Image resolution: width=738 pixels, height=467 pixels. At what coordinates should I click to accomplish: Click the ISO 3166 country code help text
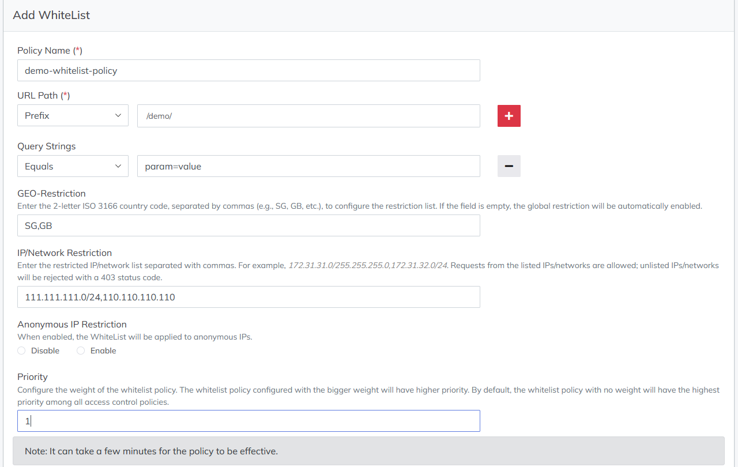point(360,206)
